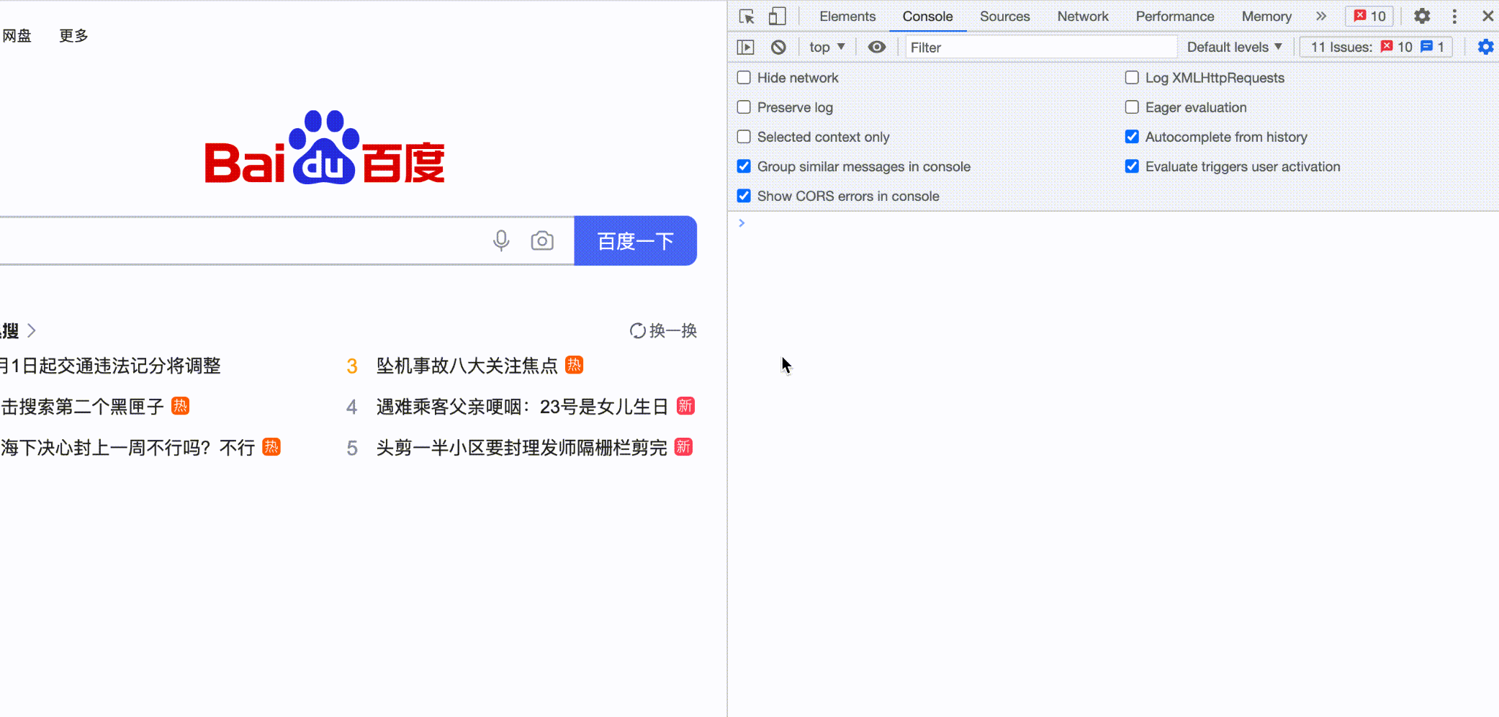
Task: Refresh hot topics via 换一换
Action: click(x=662, y=330)
